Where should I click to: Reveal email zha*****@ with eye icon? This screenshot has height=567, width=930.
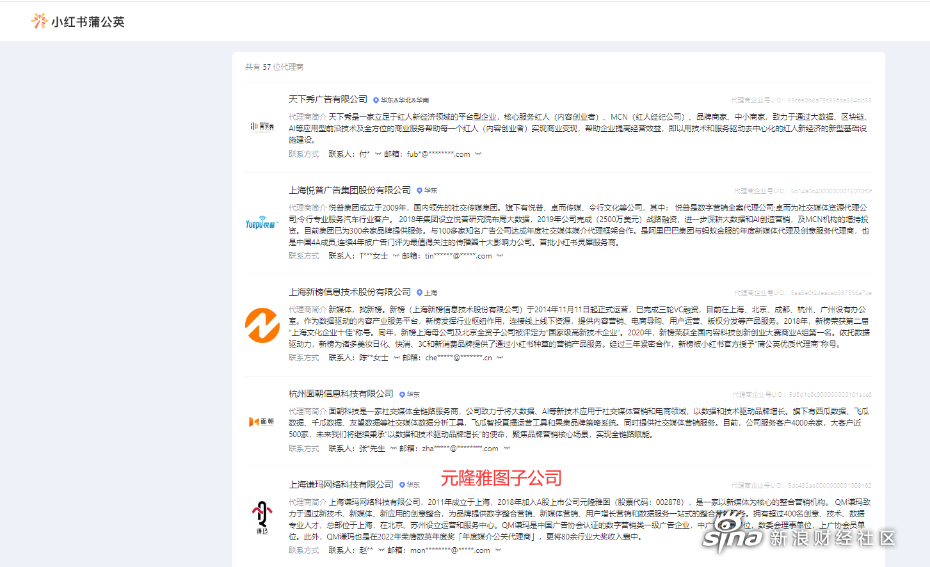(506, 449)
